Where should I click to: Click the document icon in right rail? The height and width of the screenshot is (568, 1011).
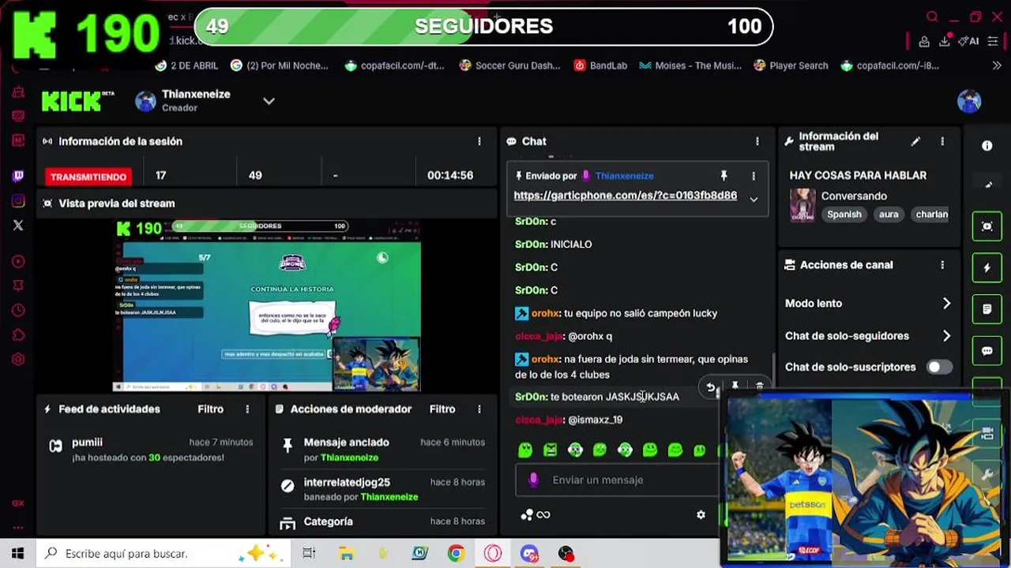[987, 309]
